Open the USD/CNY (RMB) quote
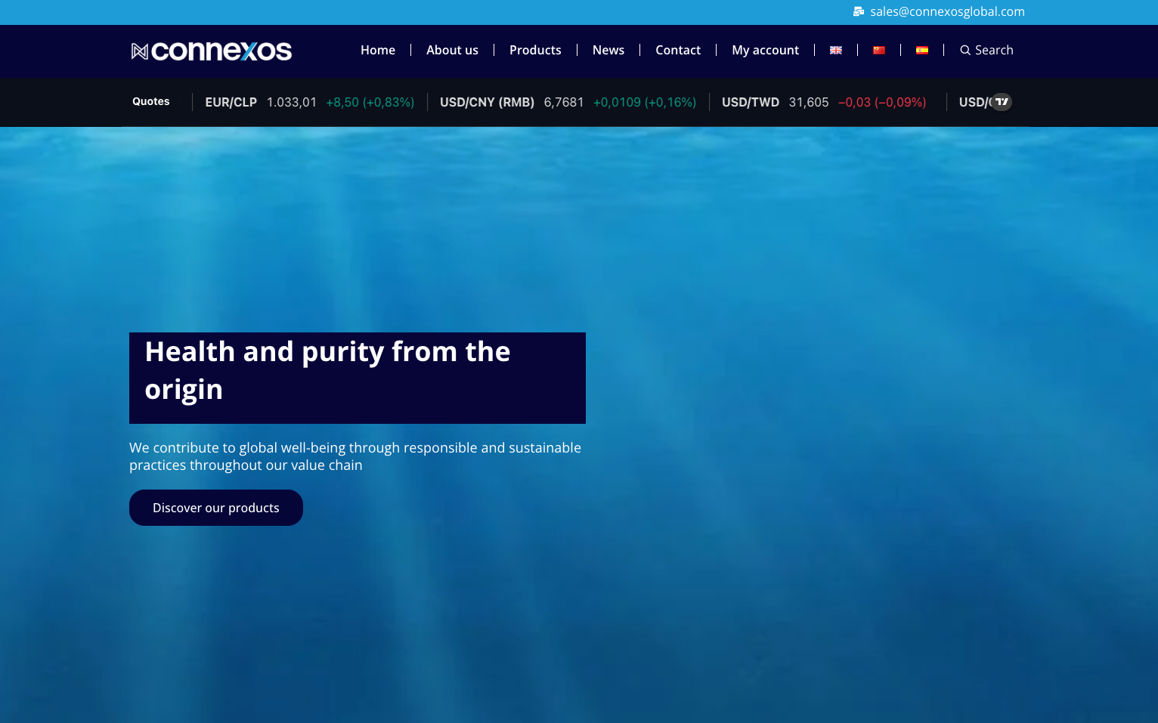1158x723 pixels. (568, 102)
